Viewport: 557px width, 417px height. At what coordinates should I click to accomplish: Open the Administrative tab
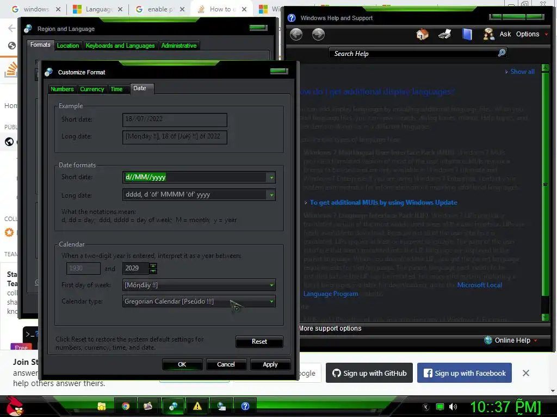tap(179, 46)
